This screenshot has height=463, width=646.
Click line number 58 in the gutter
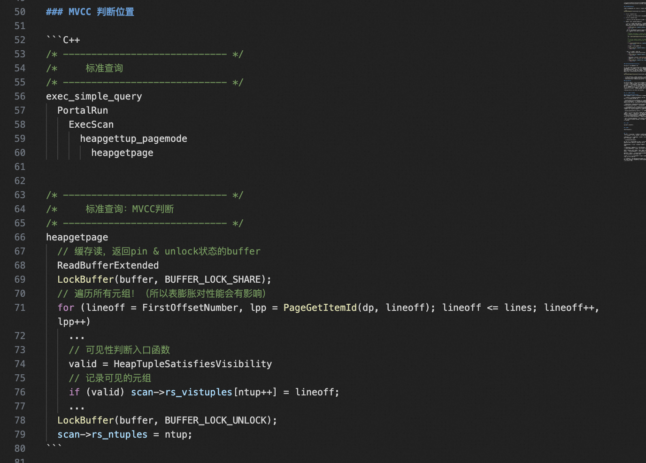(20, 124)
